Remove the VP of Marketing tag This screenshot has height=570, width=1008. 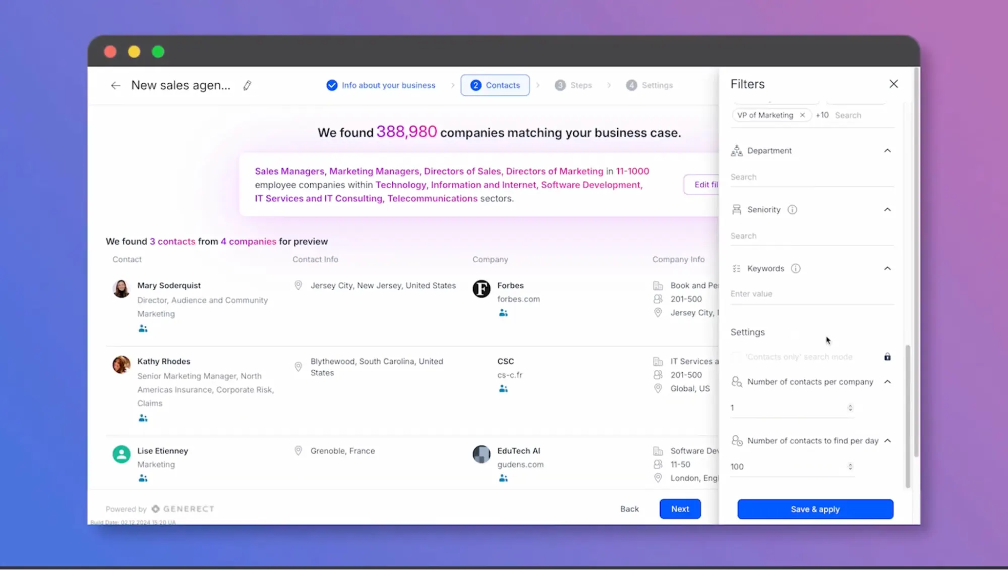tap(802, 115)
